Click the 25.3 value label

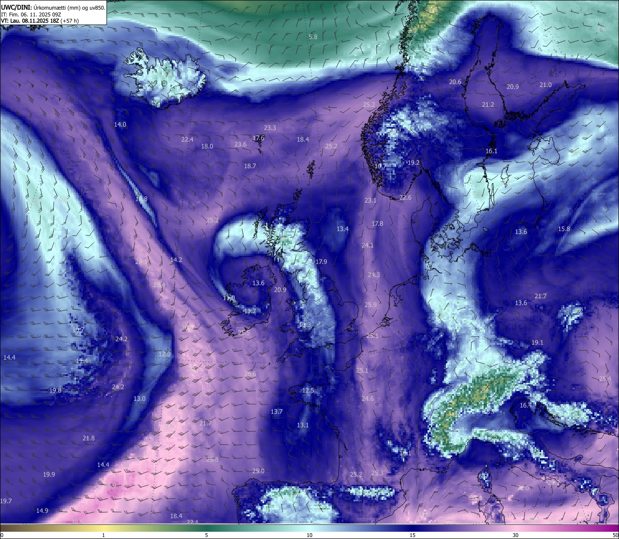[x=377, y=473]
